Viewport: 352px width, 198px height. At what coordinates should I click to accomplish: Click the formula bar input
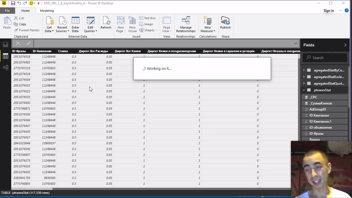164,43
